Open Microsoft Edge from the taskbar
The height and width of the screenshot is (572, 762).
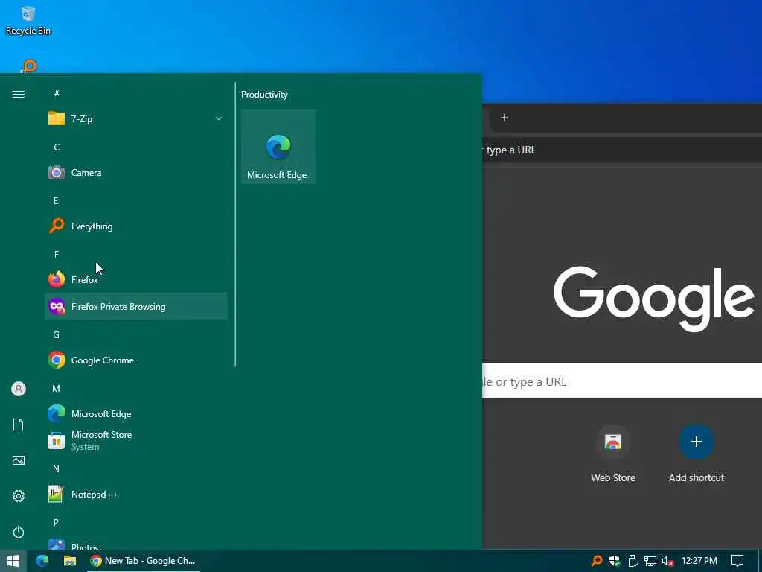point(42,561)
